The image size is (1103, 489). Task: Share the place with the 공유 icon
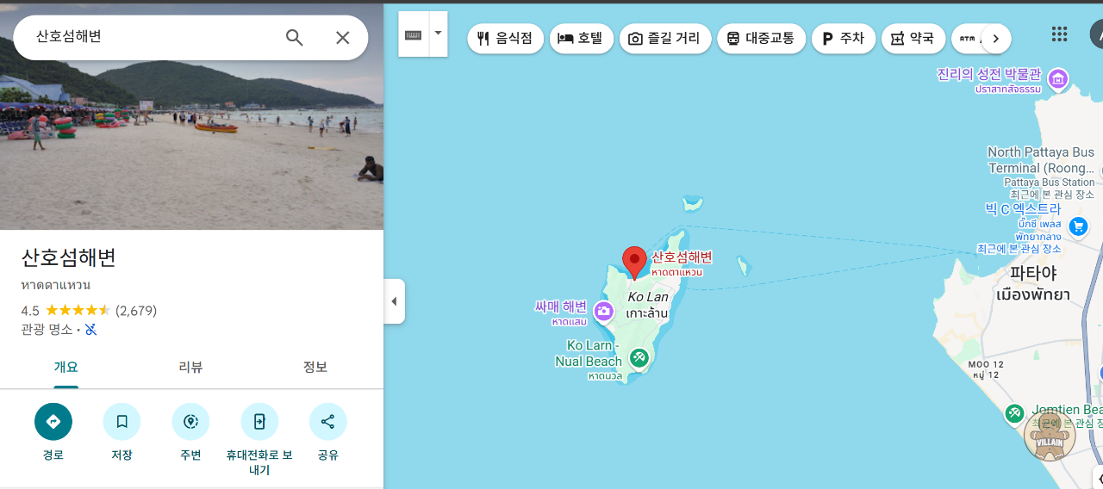point(327,422)
